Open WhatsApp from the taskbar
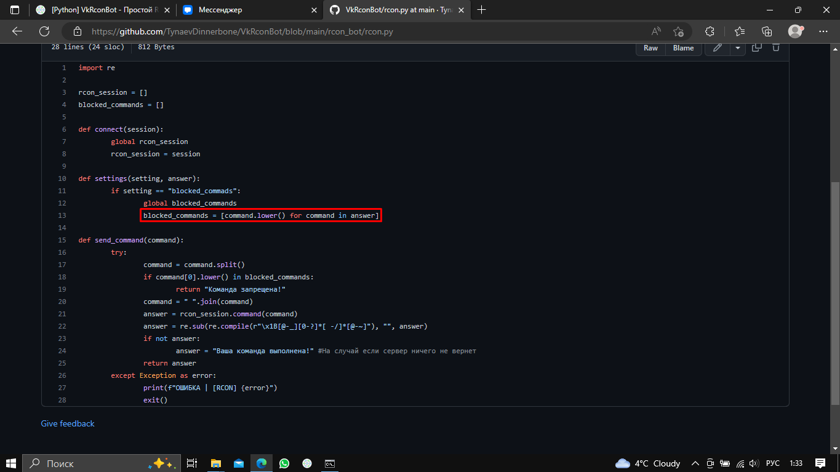Screen dimensions: 840x472 tap(284, 463)
